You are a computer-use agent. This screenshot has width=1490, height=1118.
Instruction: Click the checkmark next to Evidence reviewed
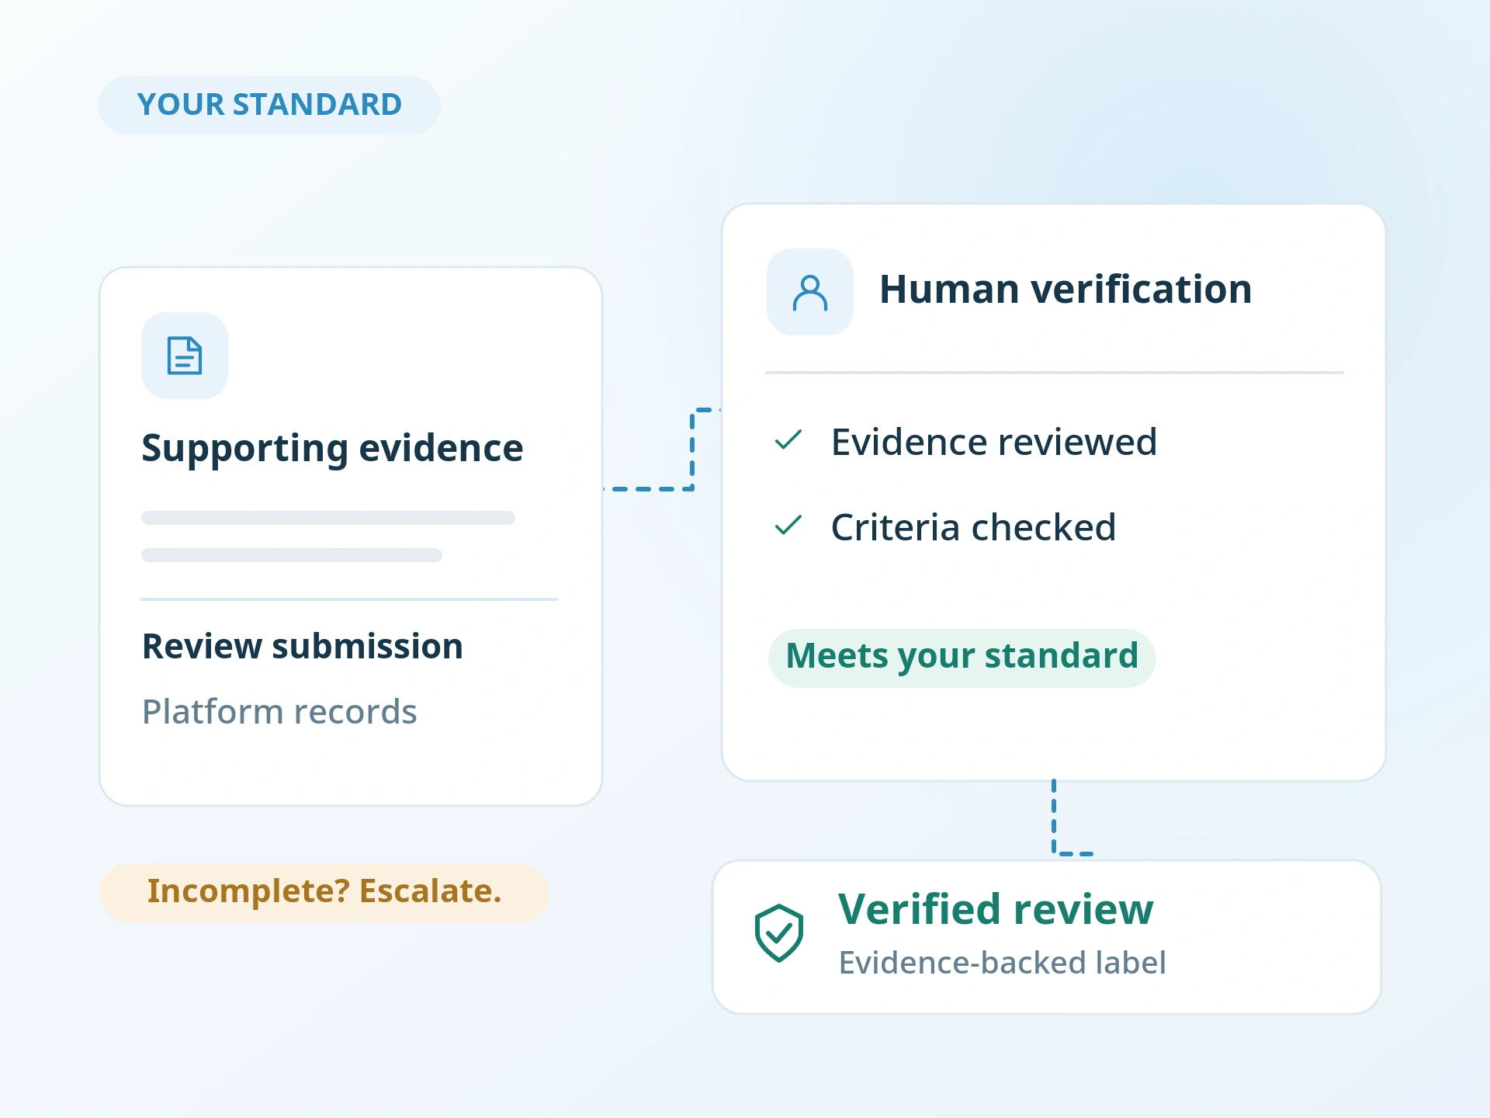788,440
